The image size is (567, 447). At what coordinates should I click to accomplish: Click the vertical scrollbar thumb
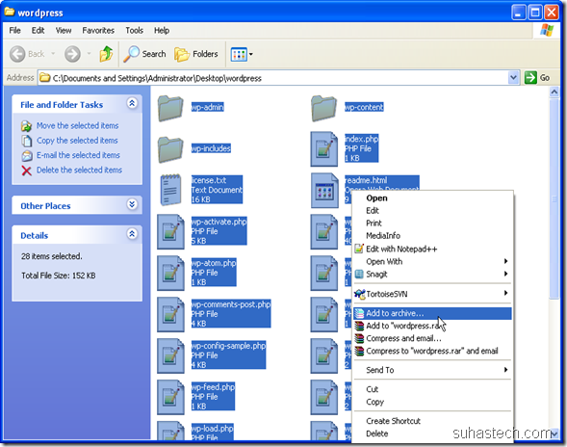[554, 198]
